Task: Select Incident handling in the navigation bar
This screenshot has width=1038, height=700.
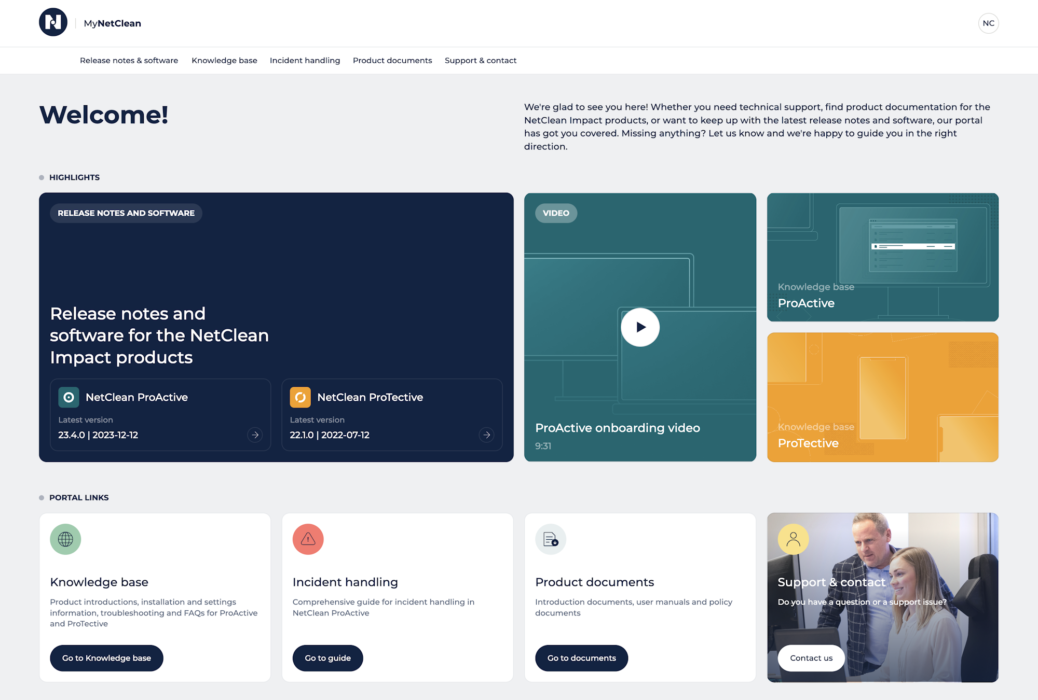Action: click(305, 60)
